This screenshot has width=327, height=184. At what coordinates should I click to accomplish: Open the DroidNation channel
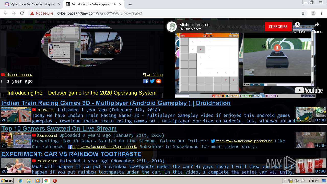(46, 110)
